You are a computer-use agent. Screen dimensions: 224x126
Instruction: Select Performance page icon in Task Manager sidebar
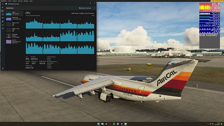[x=3, y=11]
